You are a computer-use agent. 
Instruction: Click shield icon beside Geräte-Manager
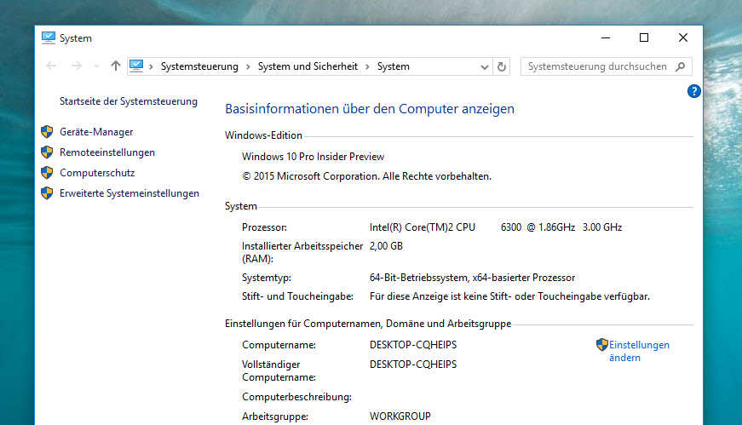point(47,131)
